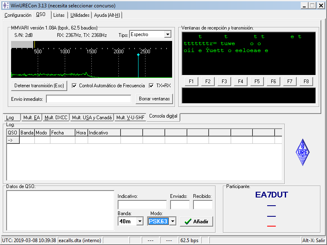Open the Tipo Espectro dropdown
The width and height of the screenshot is (327, 245).
[x=168, y=35]
